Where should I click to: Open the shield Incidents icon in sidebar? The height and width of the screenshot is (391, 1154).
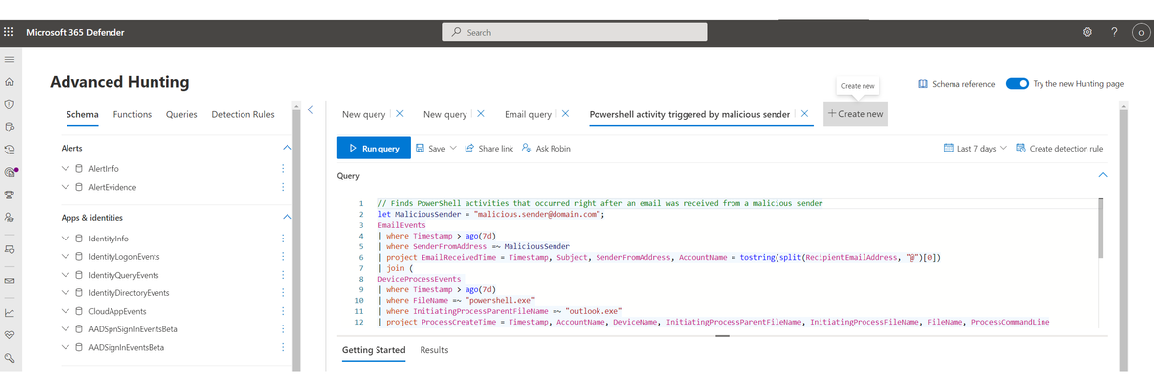[x=9, y=105]
